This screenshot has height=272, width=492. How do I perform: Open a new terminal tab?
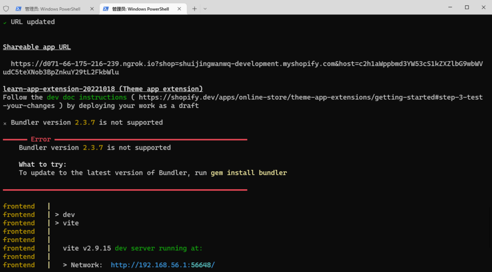coord(194,9)
